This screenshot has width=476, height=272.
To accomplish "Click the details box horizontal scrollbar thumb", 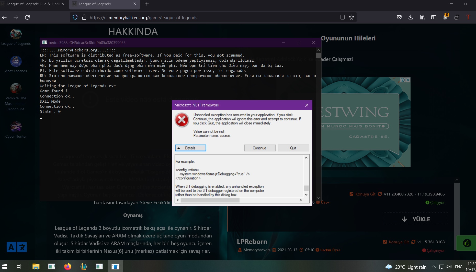I will click(x=210, y=200).
